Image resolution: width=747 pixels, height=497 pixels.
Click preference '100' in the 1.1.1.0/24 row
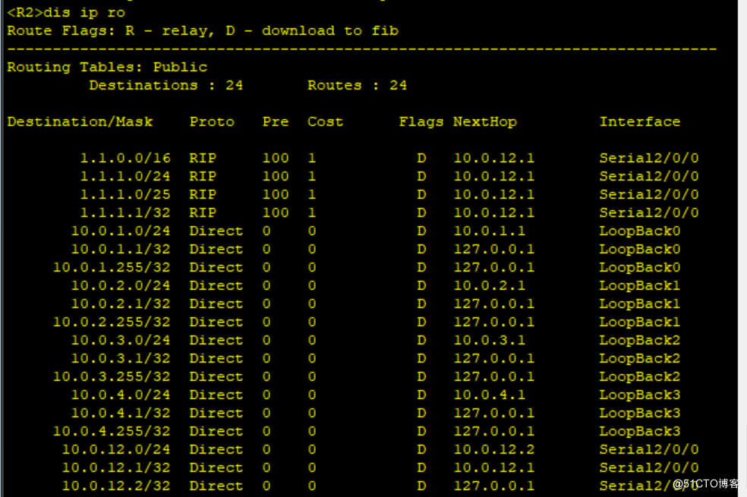(276, 176)
